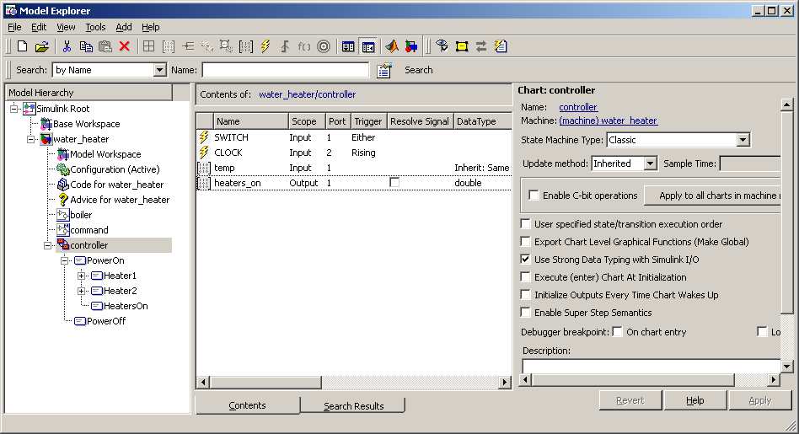Click the water_heater/controller contents link
The image size is (799, 434).
coord(308,94)
